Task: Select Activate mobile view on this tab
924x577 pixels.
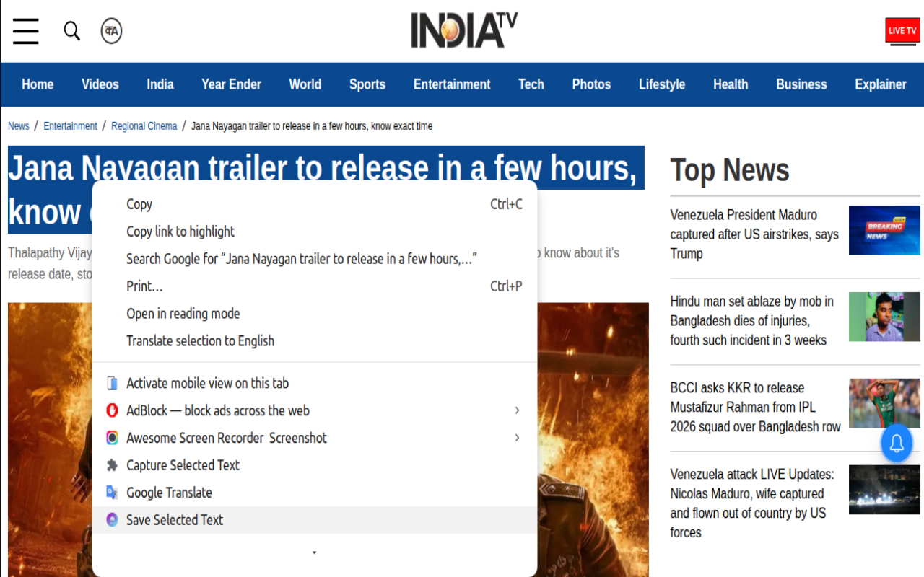Action: click(207, 383)
